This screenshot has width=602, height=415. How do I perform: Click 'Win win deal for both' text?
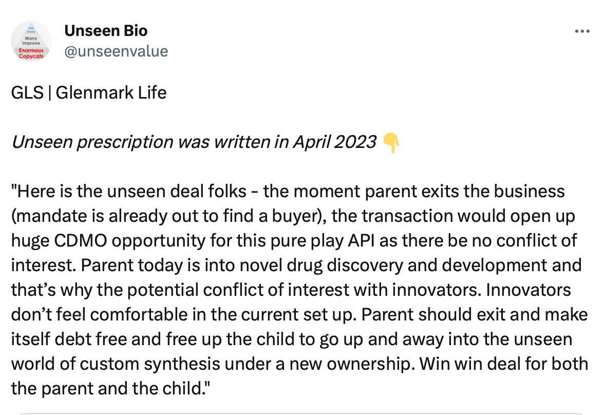click(503, 364)
